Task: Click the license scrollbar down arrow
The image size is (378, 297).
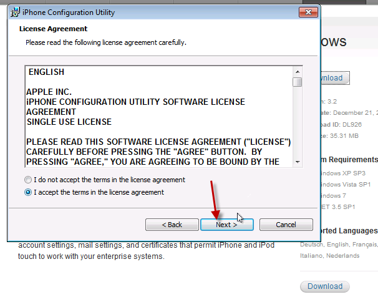Action: [298, 162]
